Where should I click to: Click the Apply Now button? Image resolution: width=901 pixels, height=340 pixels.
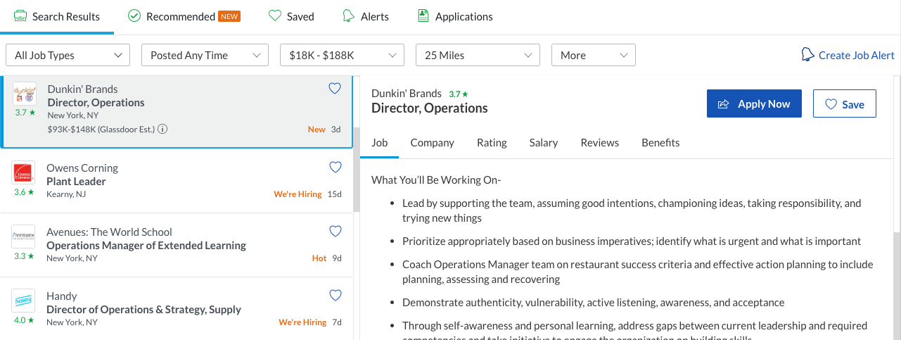pyautogui.click(x=754, y=103)
